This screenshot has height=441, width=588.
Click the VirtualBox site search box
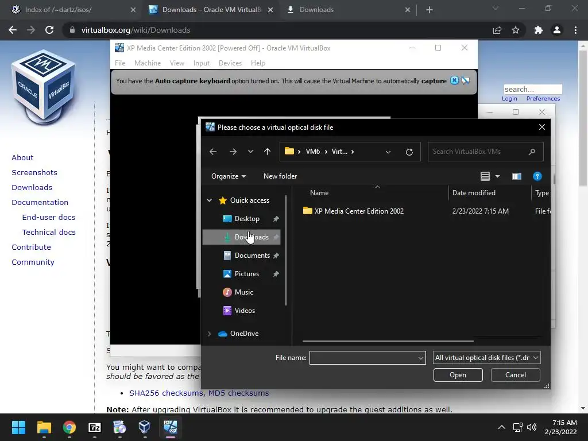pos(533,89)
